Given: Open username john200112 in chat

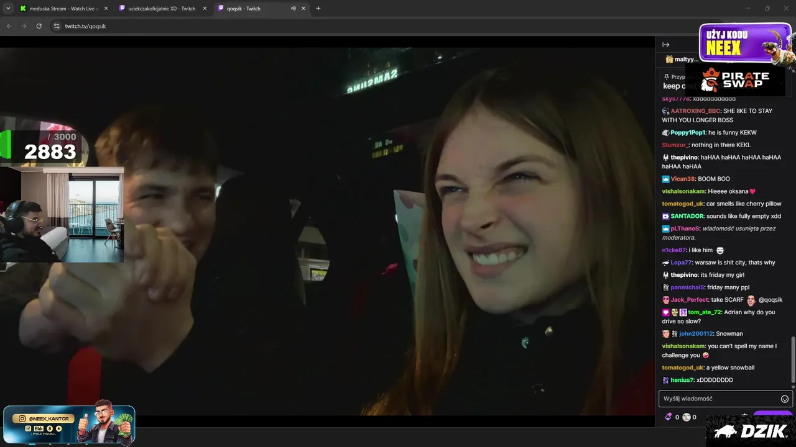Looking at the screenshot, I should pos(696,334).
